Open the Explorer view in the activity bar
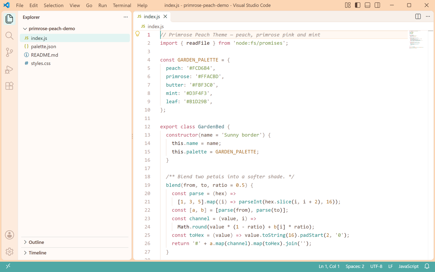The height and width of the screenshot is (272, 435). click(x=9, y=19)
